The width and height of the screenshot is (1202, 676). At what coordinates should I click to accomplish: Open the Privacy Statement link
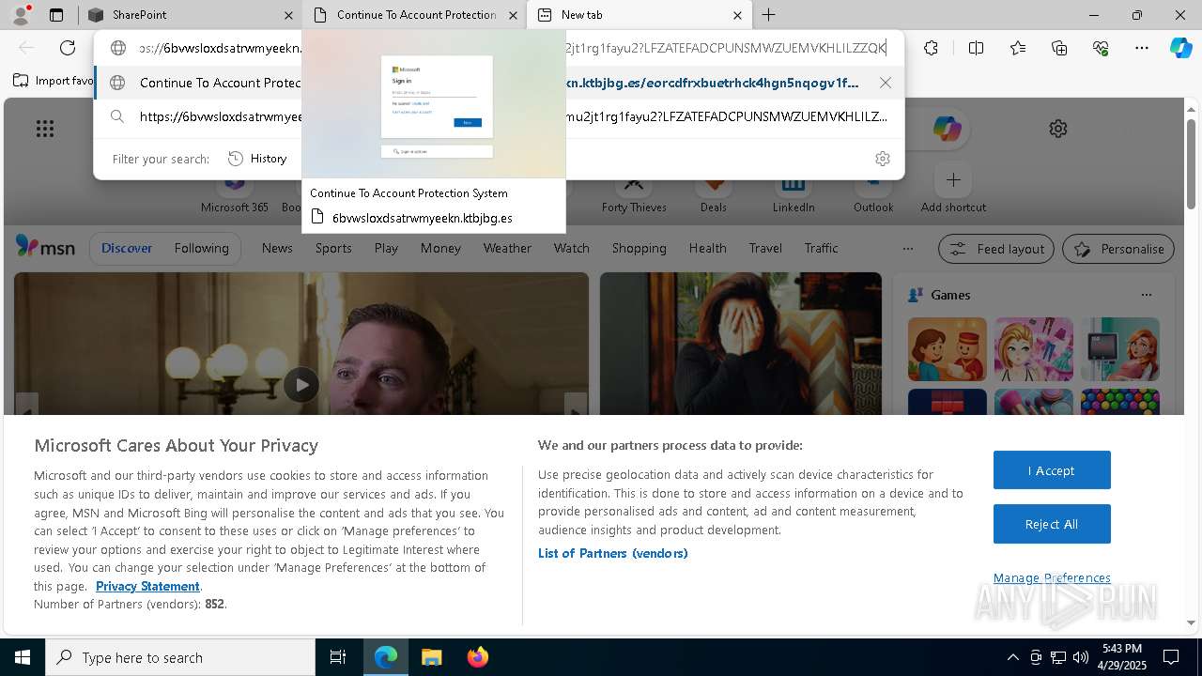[x=147, y=586]
